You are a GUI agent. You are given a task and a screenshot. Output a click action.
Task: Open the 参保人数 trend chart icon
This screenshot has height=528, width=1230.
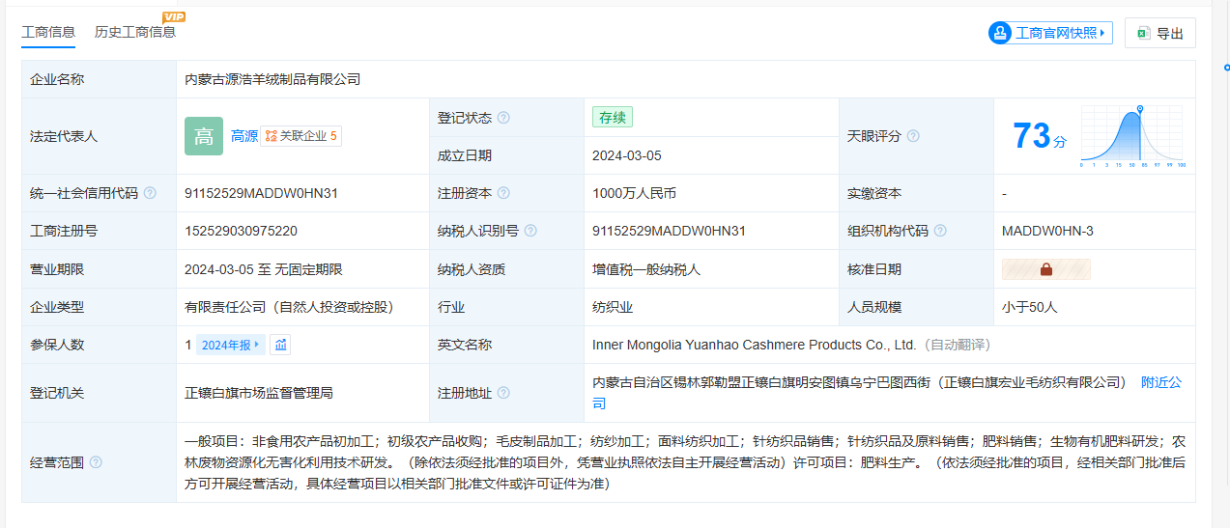click(x=280, y=345)
